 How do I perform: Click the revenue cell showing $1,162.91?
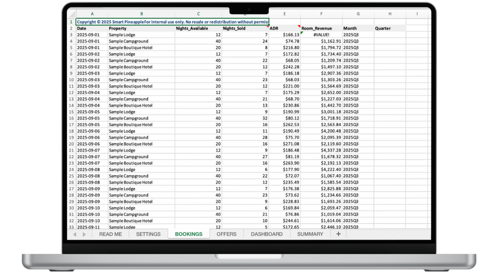pos(321,41)
